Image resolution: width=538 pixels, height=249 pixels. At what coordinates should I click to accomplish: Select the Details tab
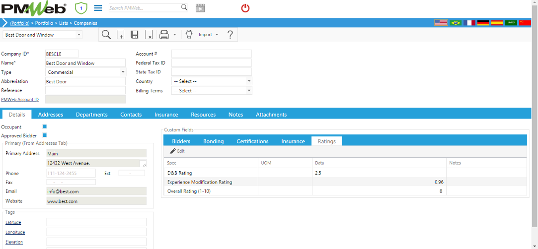click(x=17, y=115)
